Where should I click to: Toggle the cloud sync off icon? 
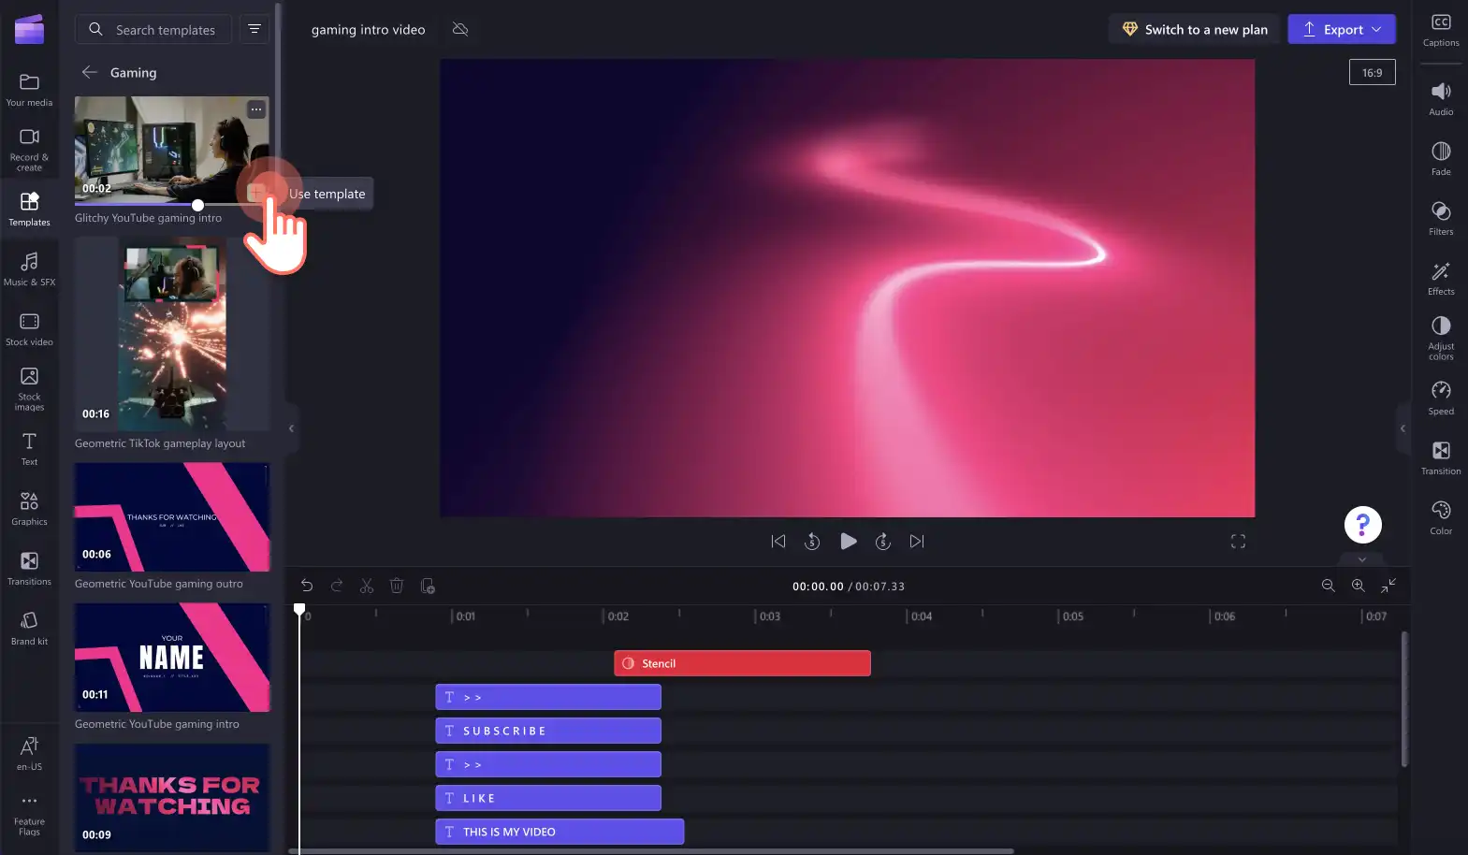(460, 29)
